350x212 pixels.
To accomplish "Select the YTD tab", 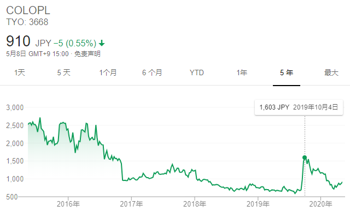I will 197,72.
